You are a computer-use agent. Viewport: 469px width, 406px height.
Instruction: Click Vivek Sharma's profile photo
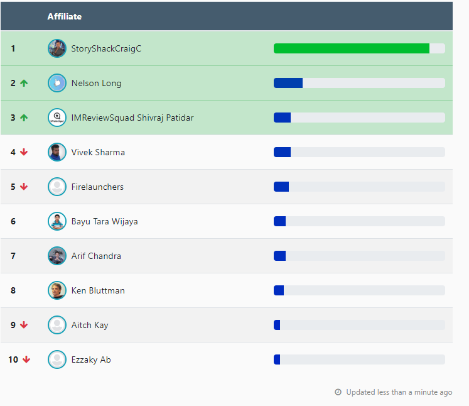[x=57, y=152]
